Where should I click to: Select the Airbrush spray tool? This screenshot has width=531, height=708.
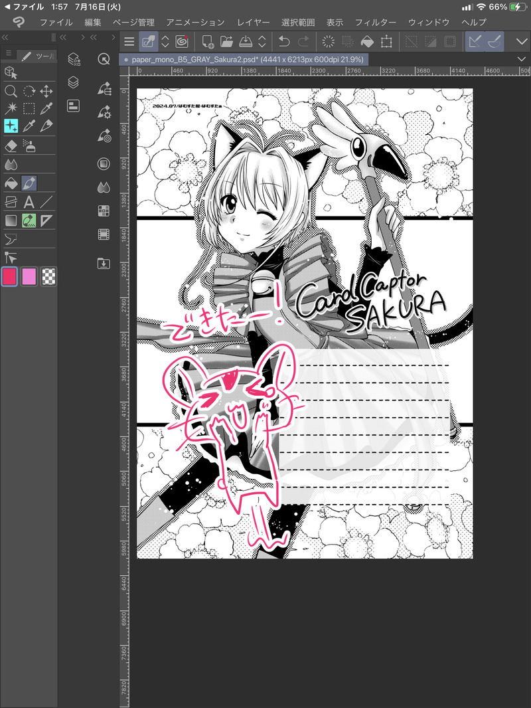(29, 146)
